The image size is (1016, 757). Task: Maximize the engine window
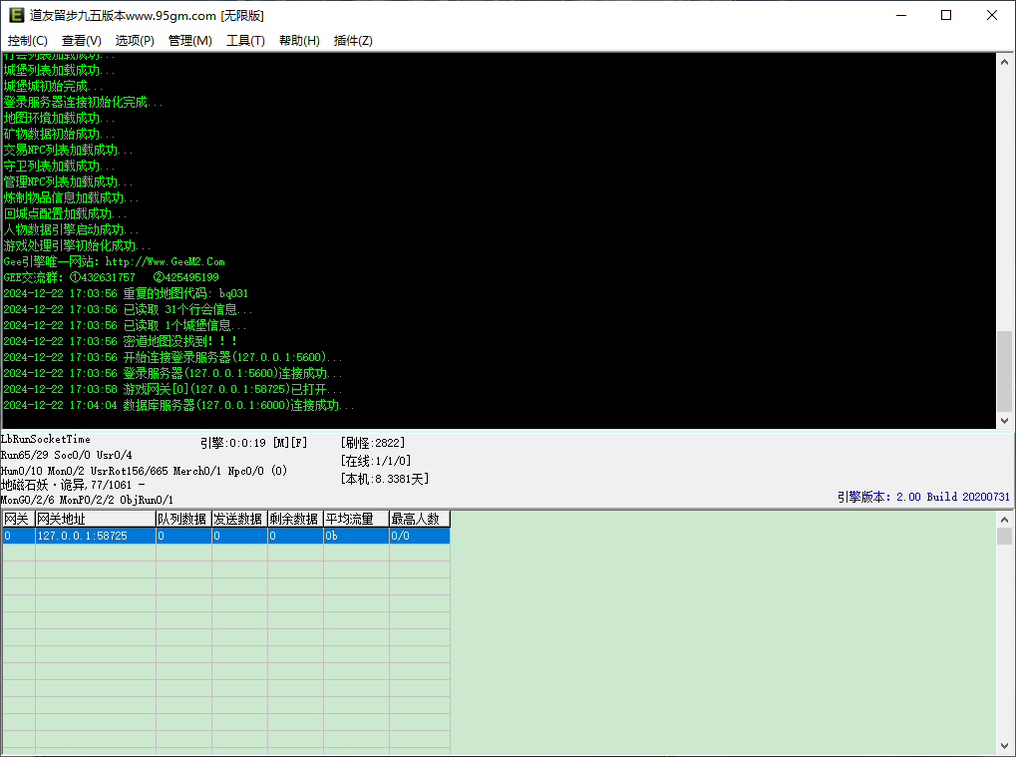(946, 15)
